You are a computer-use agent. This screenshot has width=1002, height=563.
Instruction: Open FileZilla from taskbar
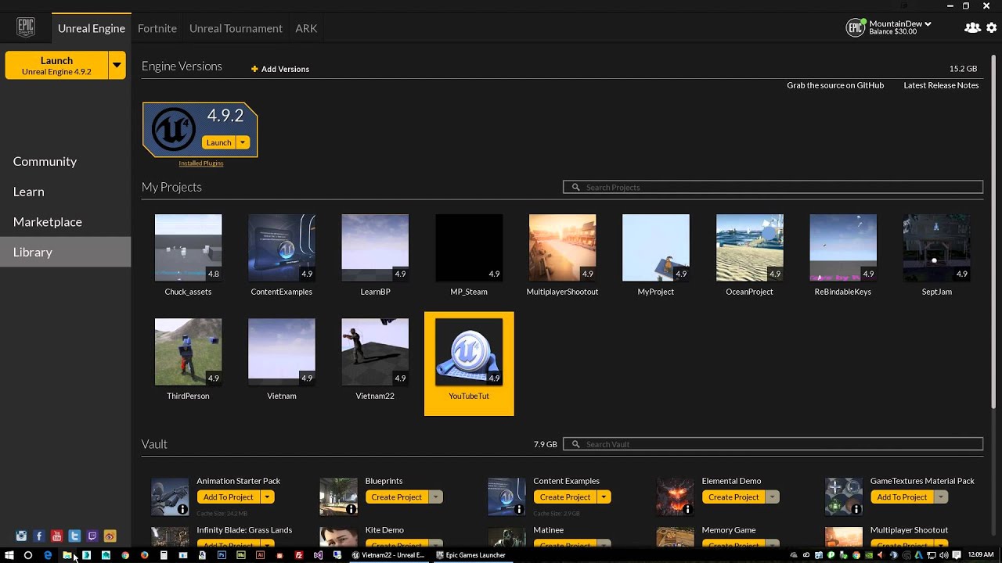[298, 555]
